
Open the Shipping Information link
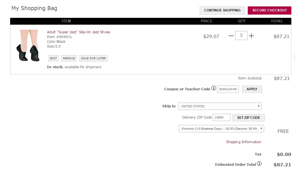pyautogui.click(x=244, y=142)
